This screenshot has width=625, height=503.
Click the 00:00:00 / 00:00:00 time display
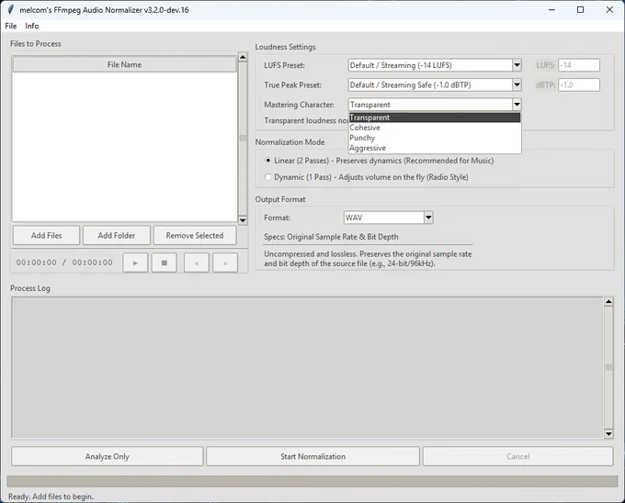tap(64, 263)
